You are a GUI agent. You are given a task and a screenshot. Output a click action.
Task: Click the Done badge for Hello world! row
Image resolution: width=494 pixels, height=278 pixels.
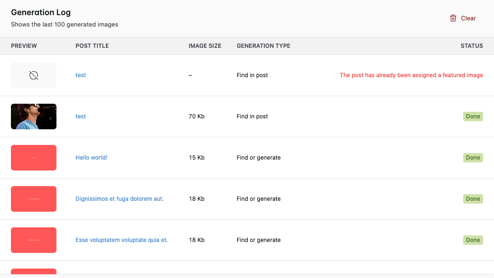473,158
